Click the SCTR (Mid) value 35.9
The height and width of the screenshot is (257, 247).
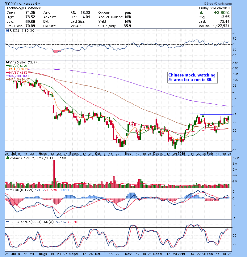point(127,26)
